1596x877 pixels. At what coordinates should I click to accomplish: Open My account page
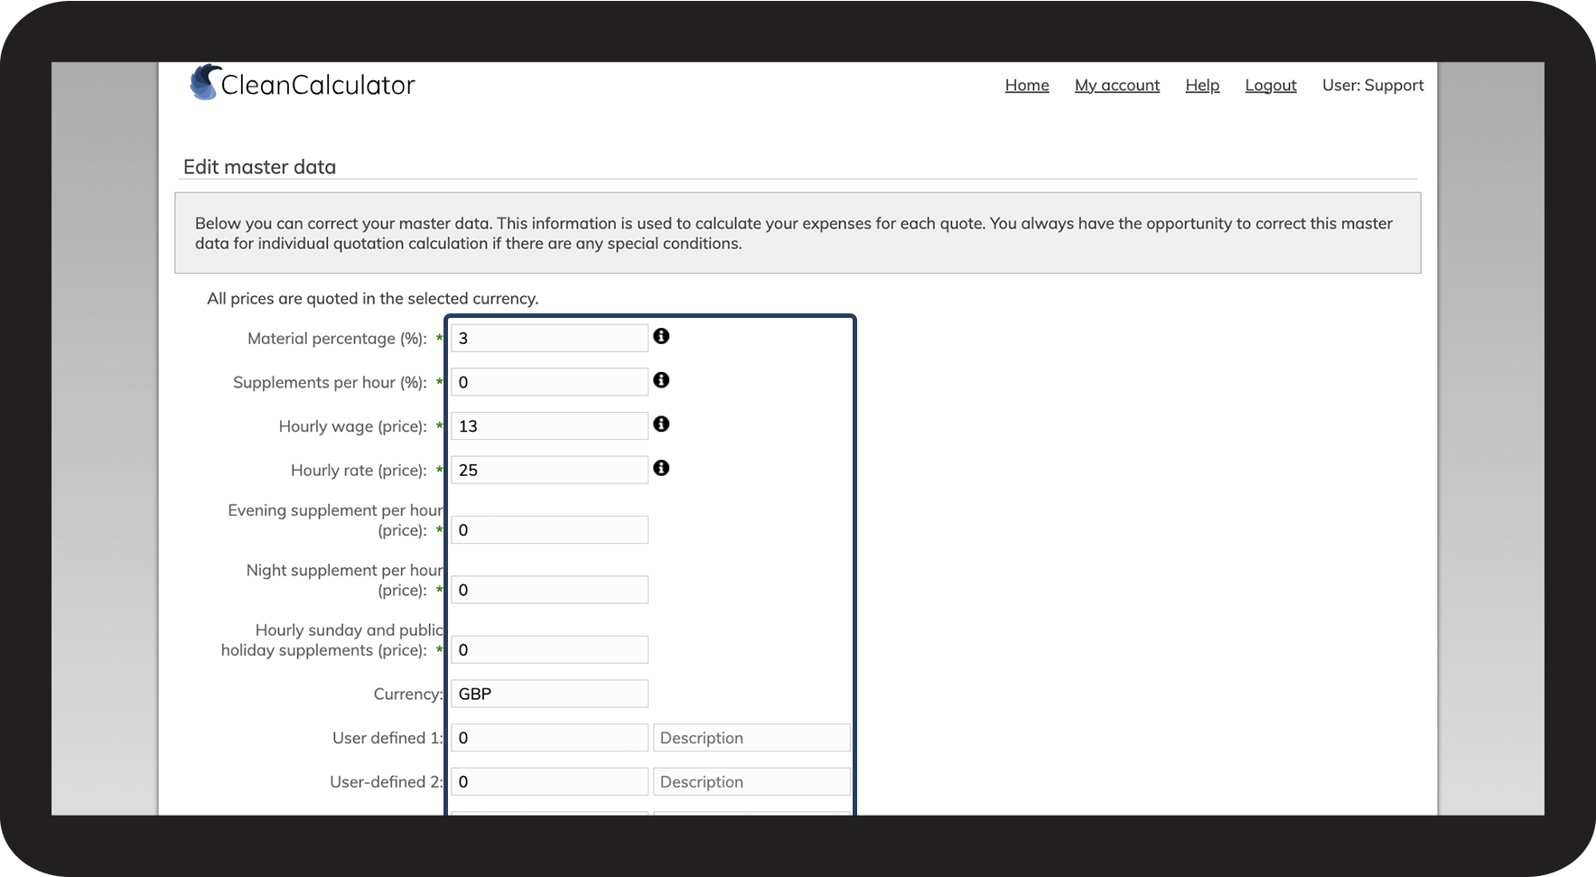point(1116,85)
